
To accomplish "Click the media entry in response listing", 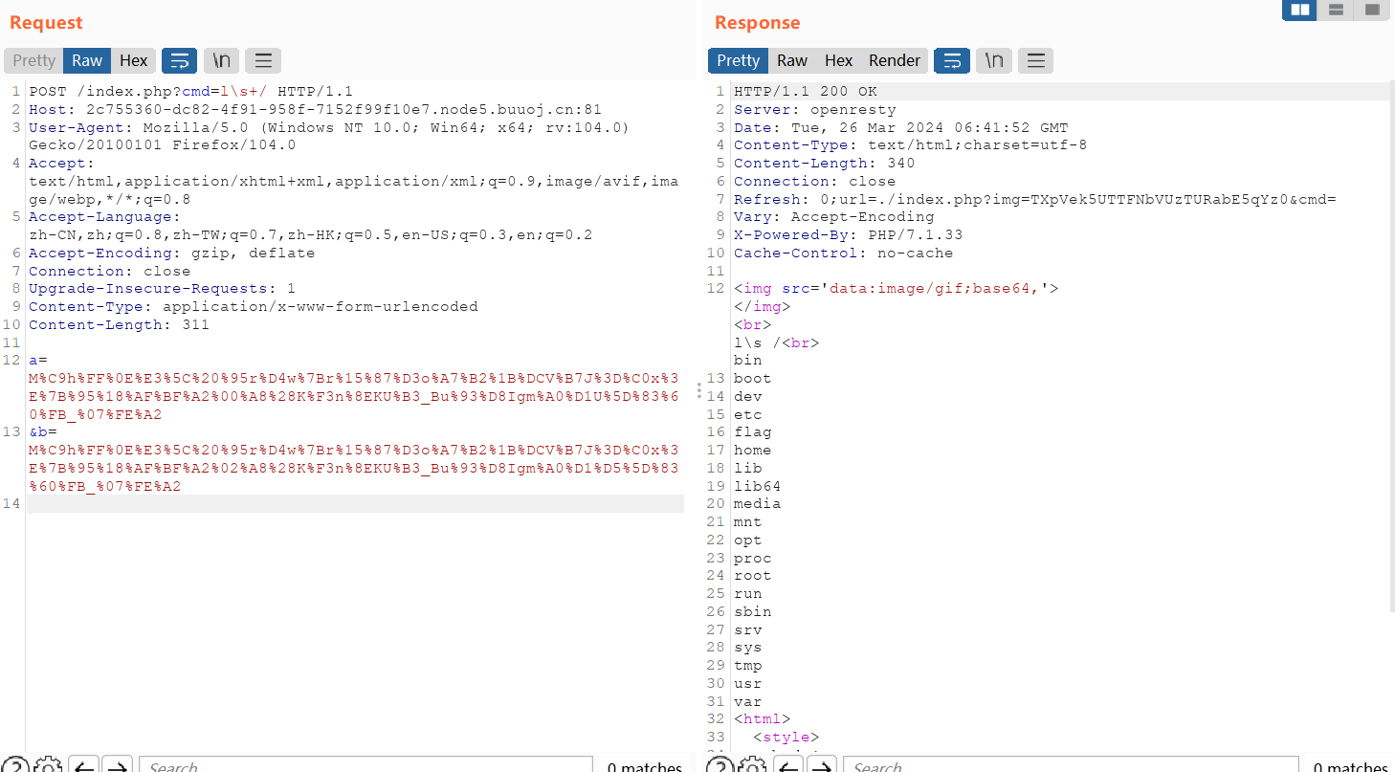I will (x=758, y=504).
